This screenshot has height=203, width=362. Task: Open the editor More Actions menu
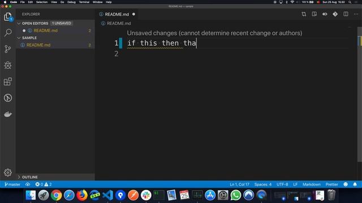(356, 14)
